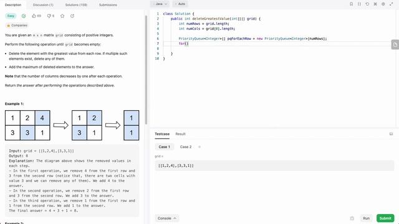Reset code to default with revert icon
Screen dimensions: 399x224
(x=367, y=4)
